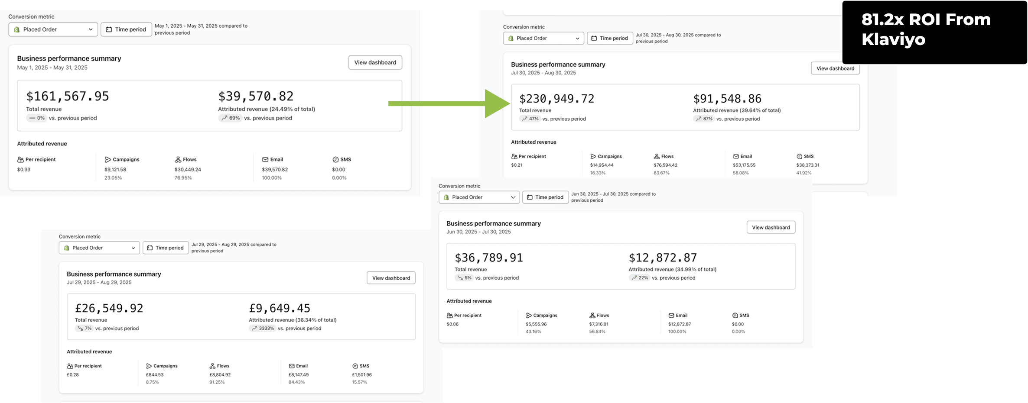Click Flows revenue value $30,449.24
The image size is (1028, 403).
188,170
